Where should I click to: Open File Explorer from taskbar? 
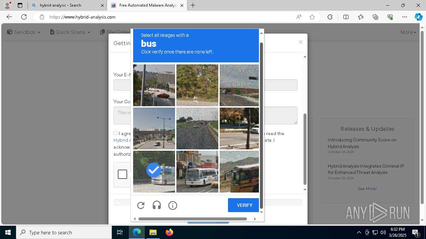153,232
